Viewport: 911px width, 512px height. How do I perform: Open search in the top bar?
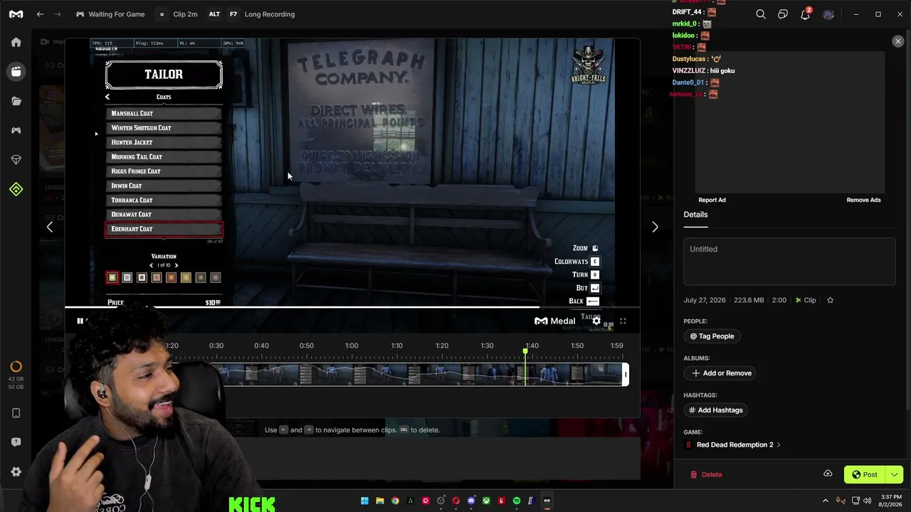tap(761, 14)
